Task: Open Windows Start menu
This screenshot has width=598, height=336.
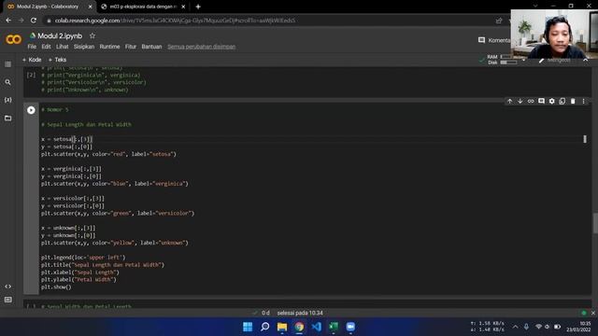Action: (x=248, y=327)
